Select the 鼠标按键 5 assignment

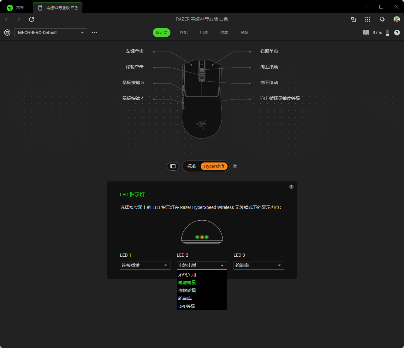133,82
